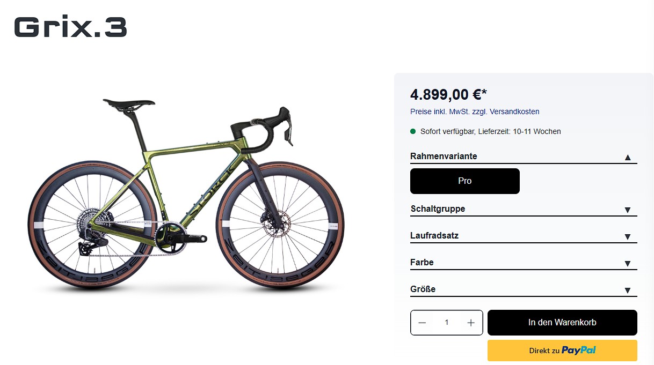Click the Schaltgruppe down arrow icon
This screenshot has height=365, width=654.
[627, 210]
